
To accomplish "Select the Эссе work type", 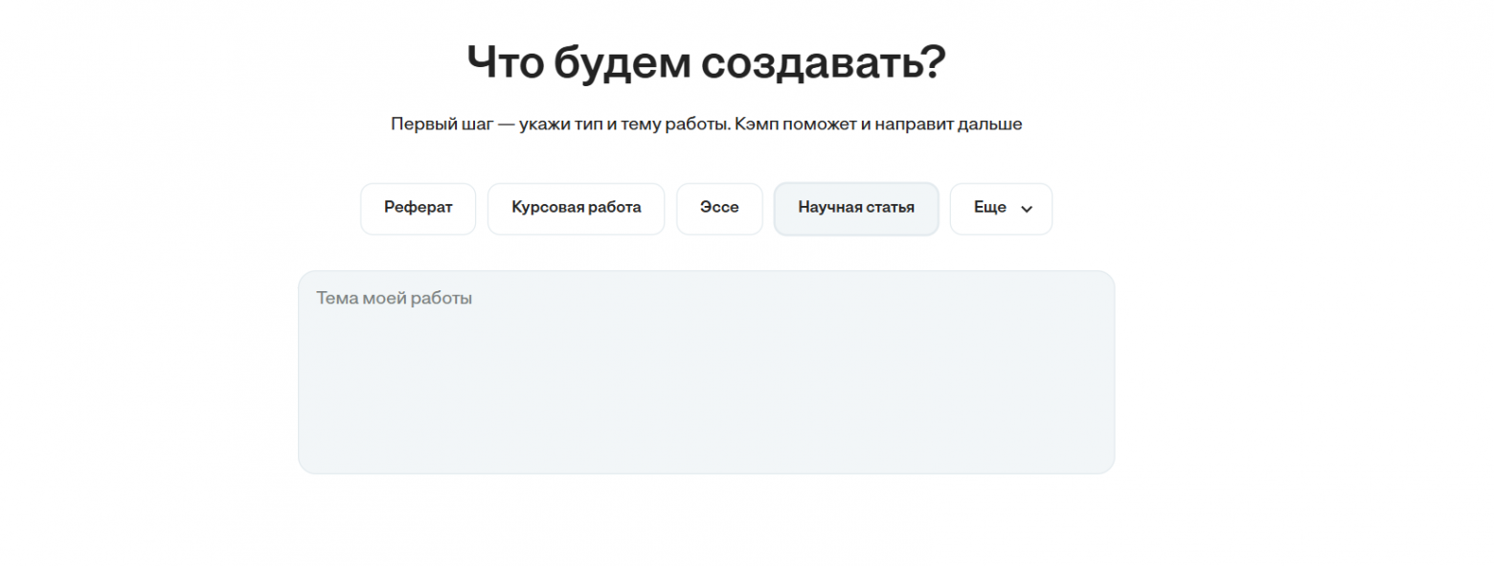I will click(x=719, y=208).
